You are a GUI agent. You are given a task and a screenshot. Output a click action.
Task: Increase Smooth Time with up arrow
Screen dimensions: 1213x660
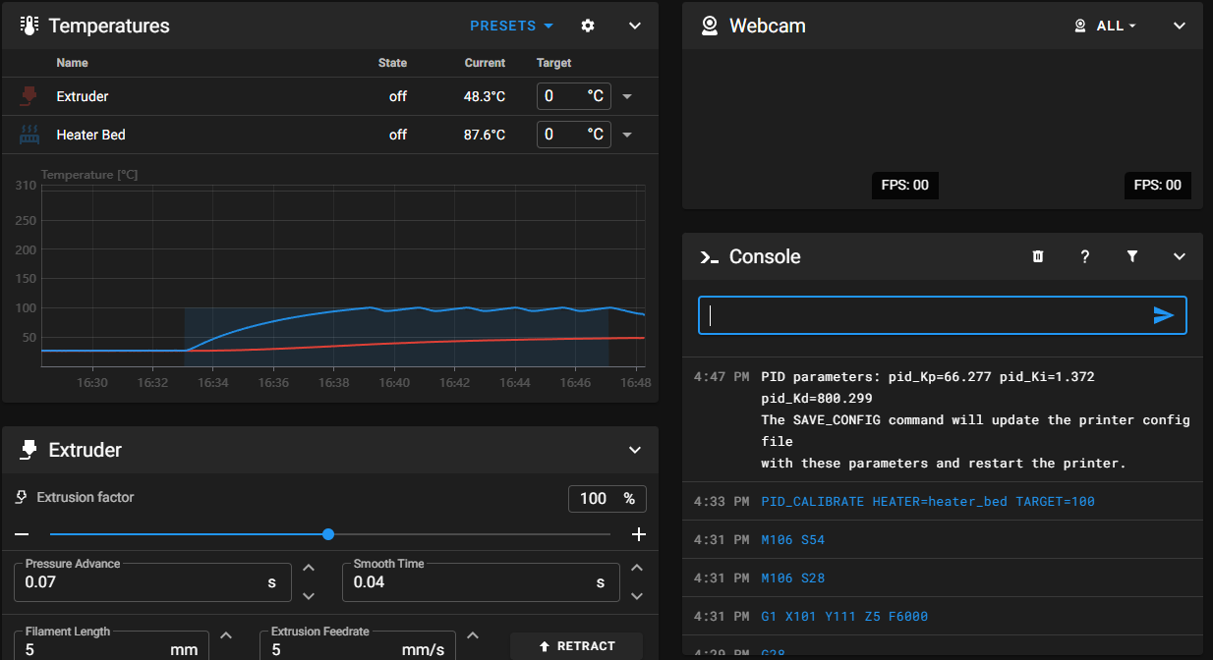[x=637, y=568]
